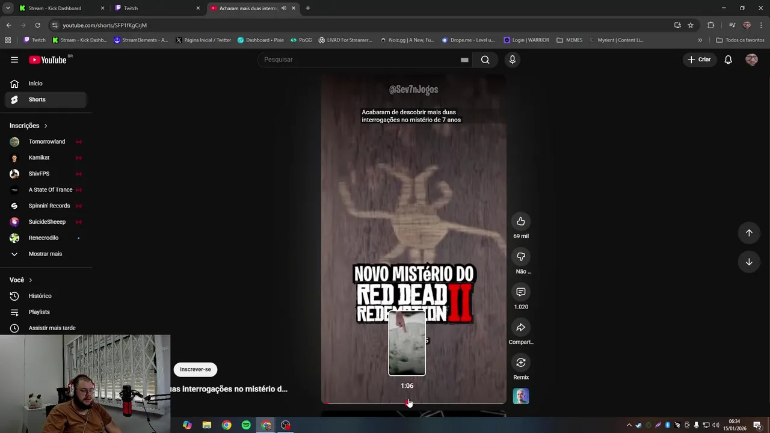The height and width of the screenshot is (433, 770).
Task: Reload the page in Chrome
Action: pyautogui.click(x=37, y=25)
